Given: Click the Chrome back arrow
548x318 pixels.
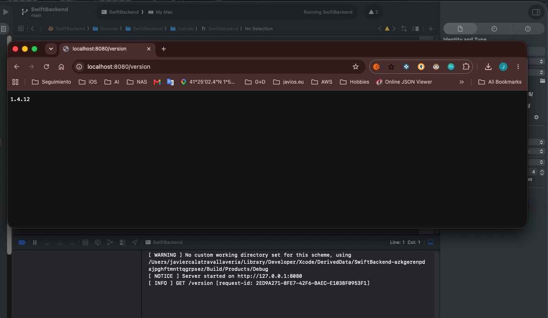Looking at the screenshot, I should [17, 67].
